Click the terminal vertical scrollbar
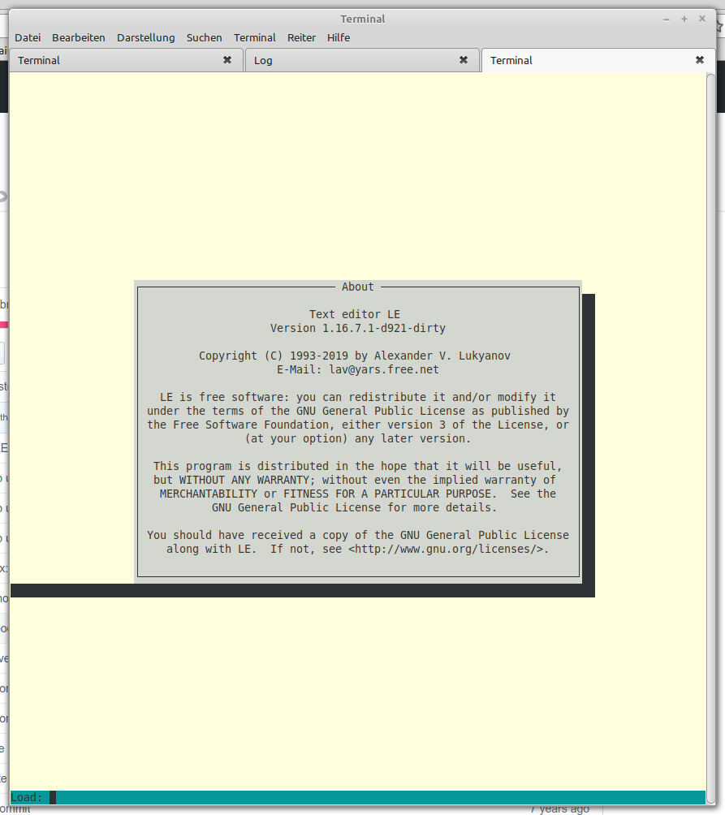Screen dimensions: 725x815 pos(710,437)
